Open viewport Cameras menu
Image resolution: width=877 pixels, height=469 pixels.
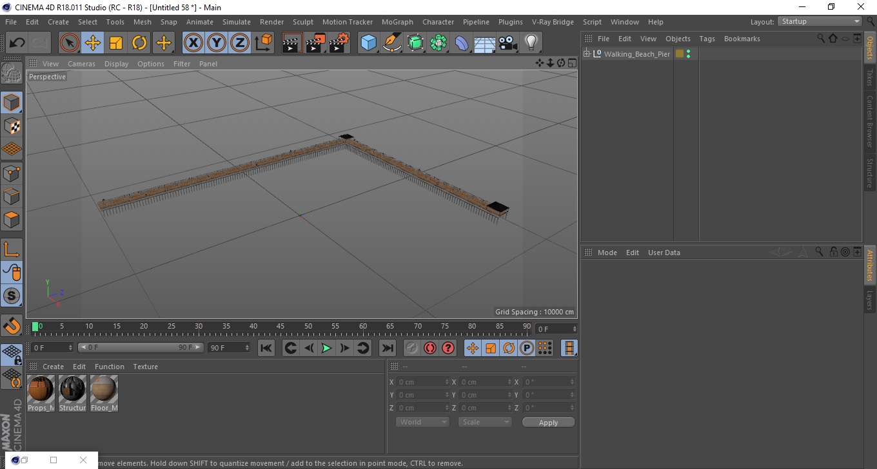[81, 64]
